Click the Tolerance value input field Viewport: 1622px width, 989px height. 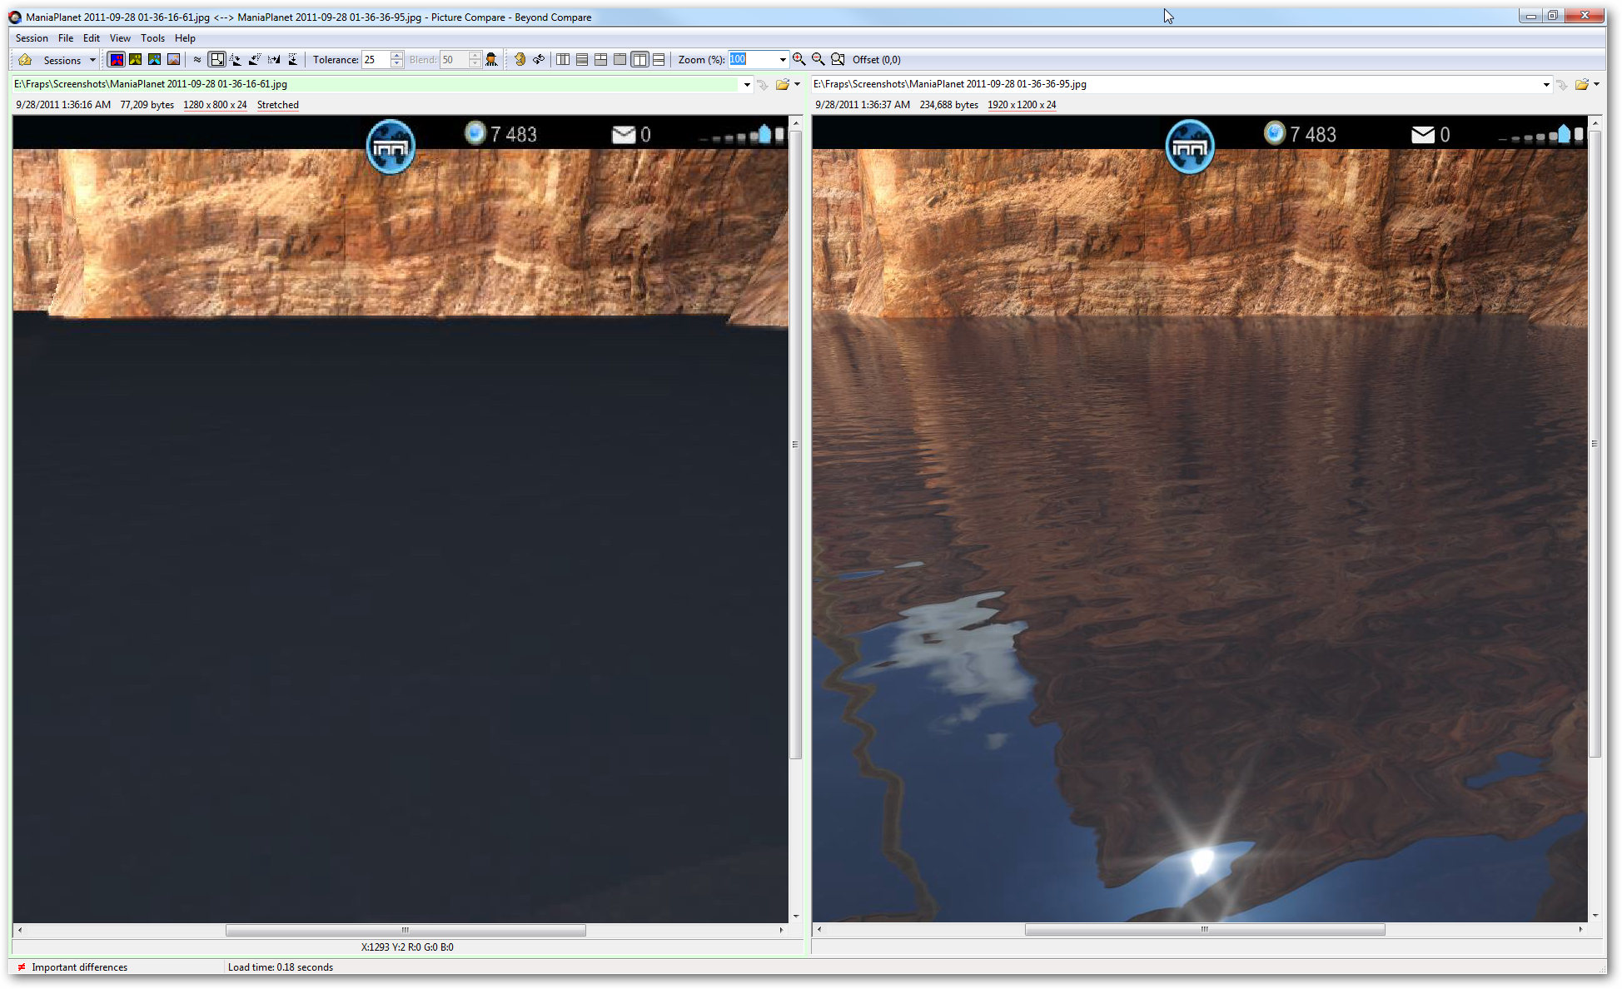[376, 60]
